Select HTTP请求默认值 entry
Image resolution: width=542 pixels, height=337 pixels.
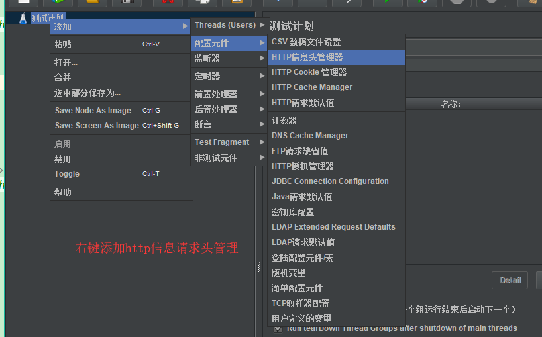pyautogui.click(x=336, y=103)
